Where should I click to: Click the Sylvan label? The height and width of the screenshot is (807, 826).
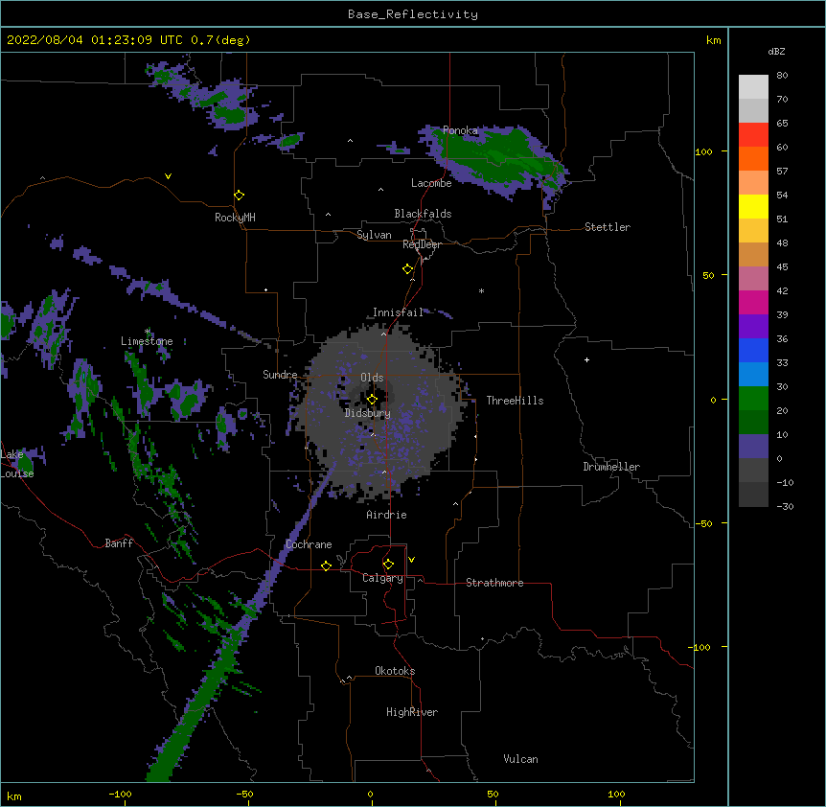[x=374, y=235]
